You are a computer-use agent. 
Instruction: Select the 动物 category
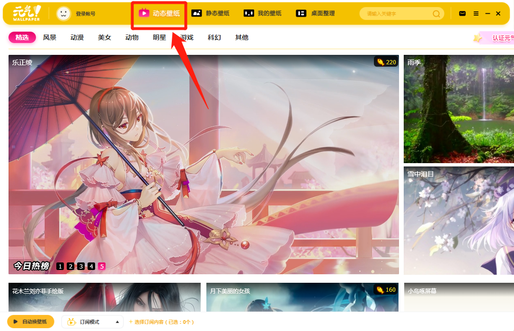pos(132,37)
